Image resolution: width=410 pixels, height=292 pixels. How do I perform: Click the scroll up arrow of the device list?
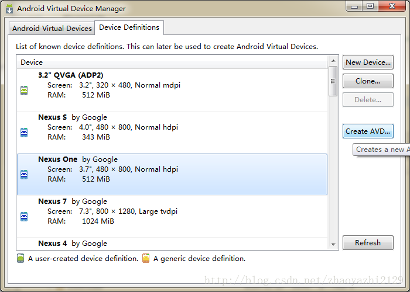point(333,61)
